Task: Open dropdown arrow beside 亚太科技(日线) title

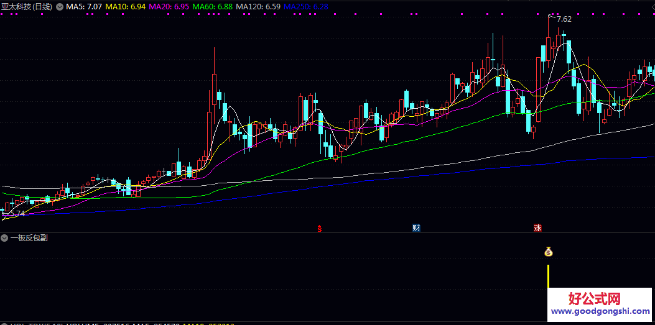Action: 59,7
